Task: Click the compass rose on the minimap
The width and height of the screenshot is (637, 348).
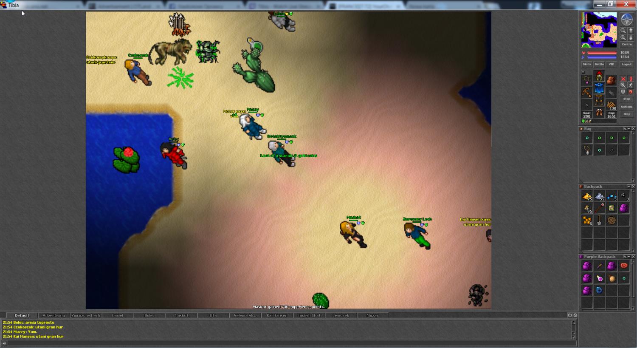Action: 627,20
